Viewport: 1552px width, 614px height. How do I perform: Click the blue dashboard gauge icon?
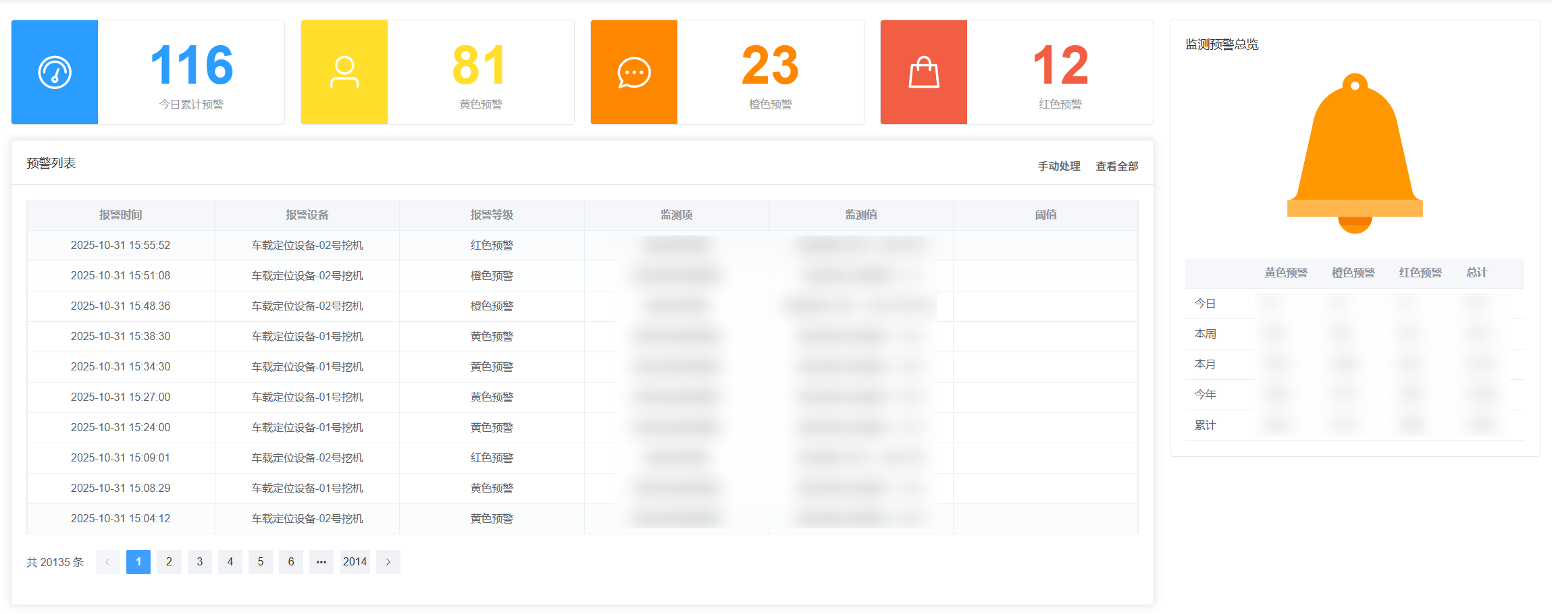(x=55, y=72)
